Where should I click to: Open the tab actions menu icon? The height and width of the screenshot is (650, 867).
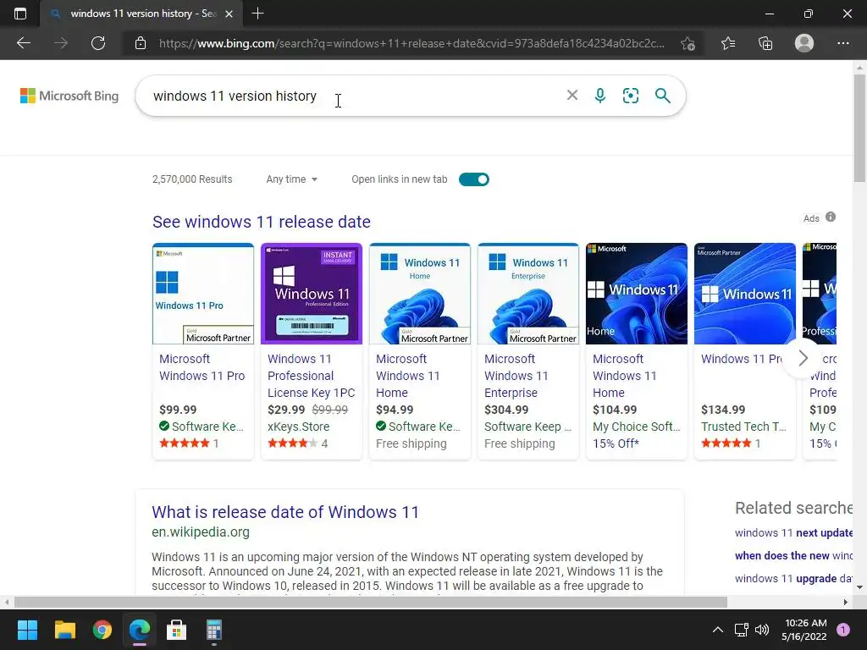point(20,14)
